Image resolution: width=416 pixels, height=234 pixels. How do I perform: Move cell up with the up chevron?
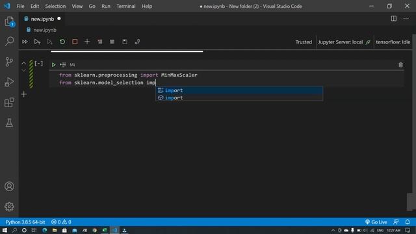[23, 63]
